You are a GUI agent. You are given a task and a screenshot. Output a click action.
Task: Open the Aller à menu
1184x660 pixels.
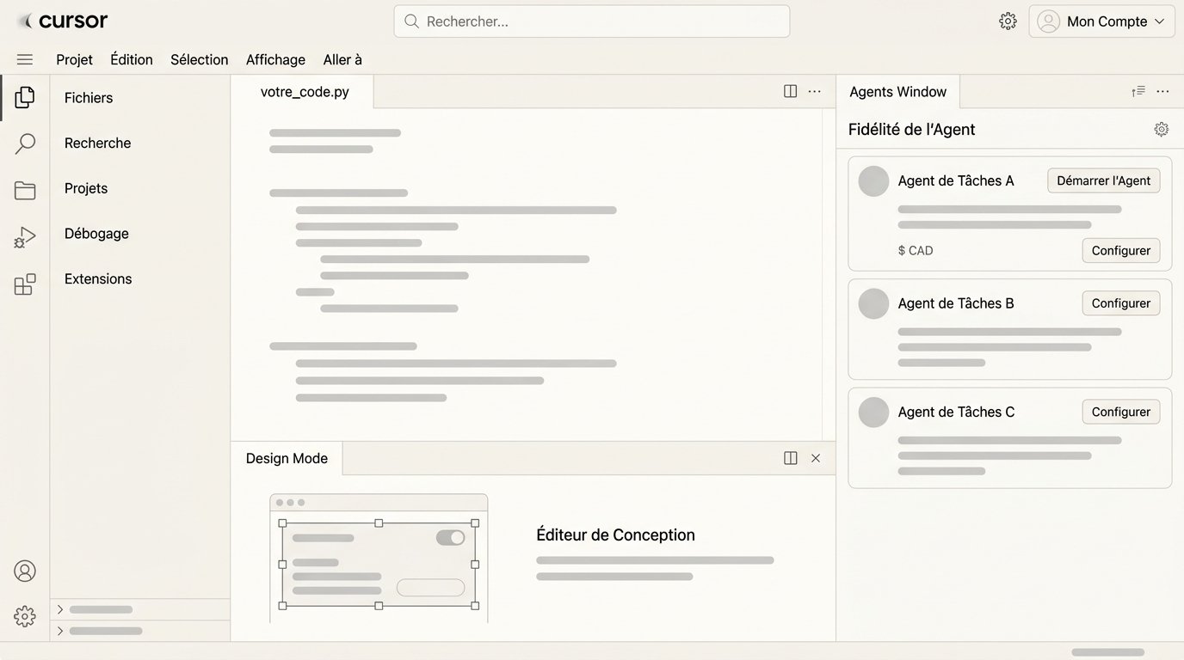342,59
